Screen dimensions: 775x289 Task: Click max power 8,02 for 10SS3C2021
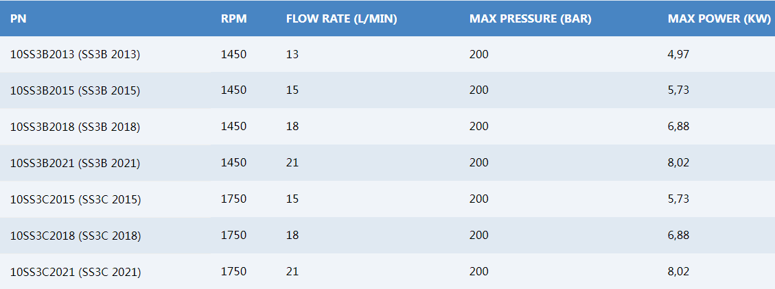coord(678,272)
